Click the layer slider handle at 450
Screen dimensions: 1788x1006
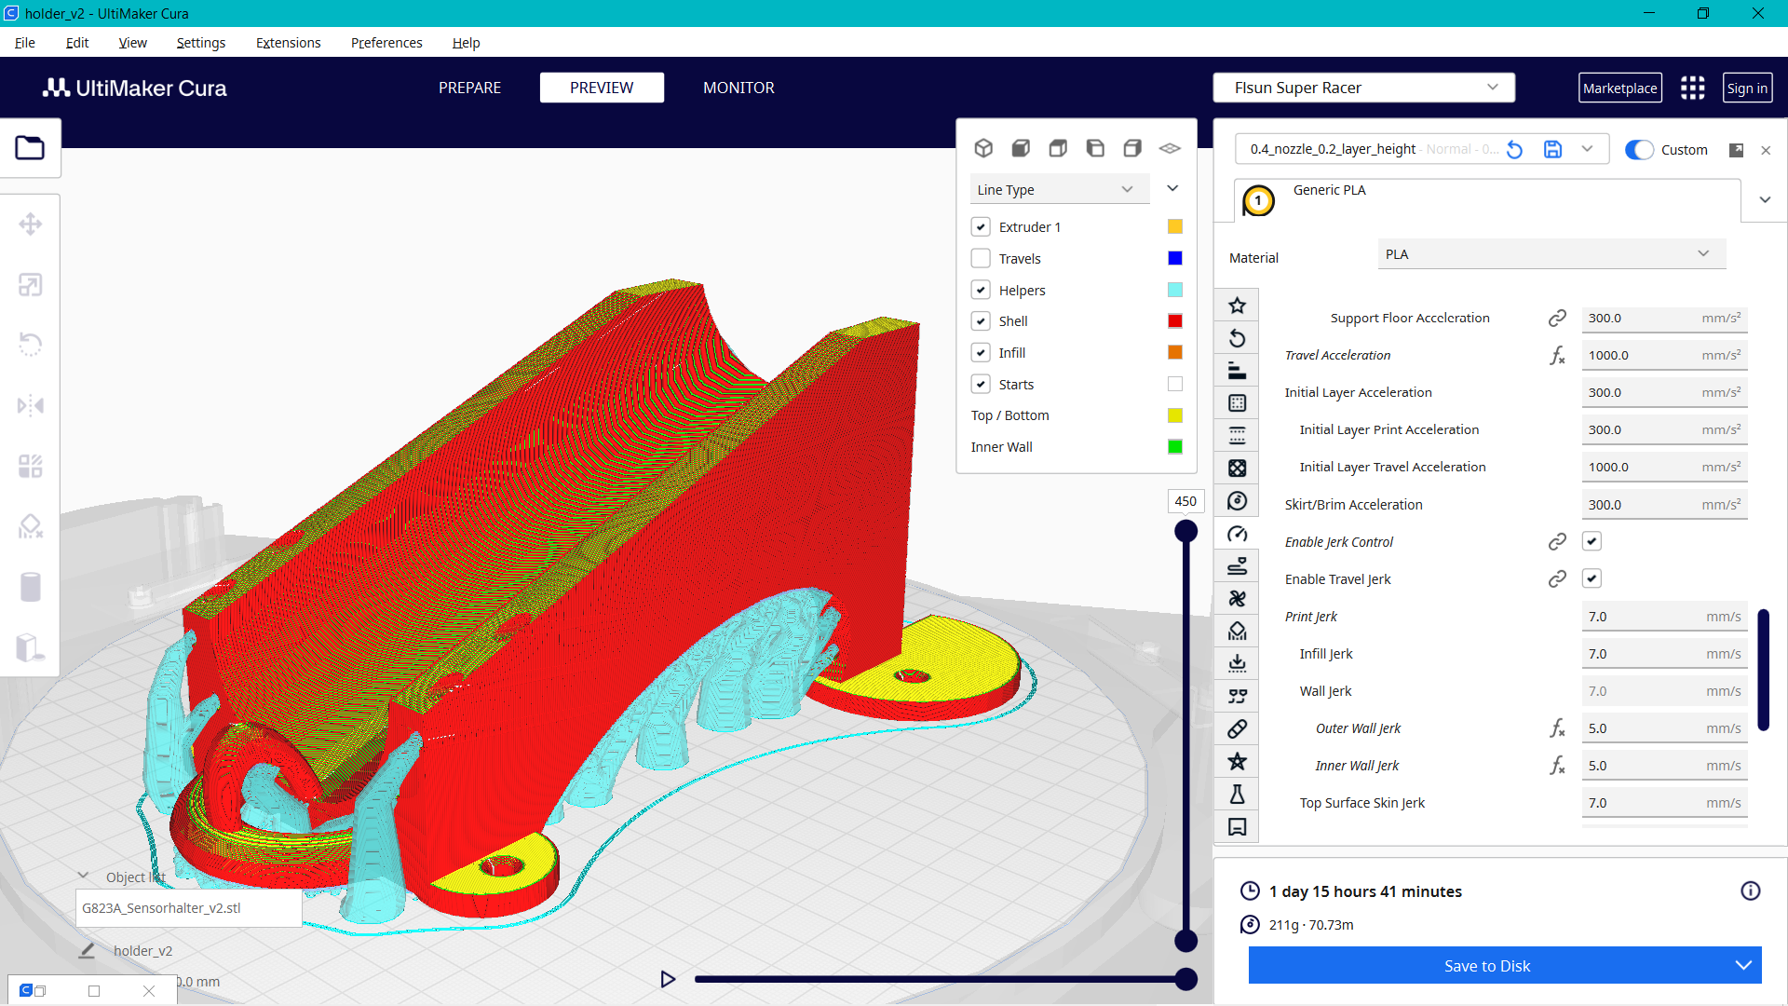point(1185,529)
